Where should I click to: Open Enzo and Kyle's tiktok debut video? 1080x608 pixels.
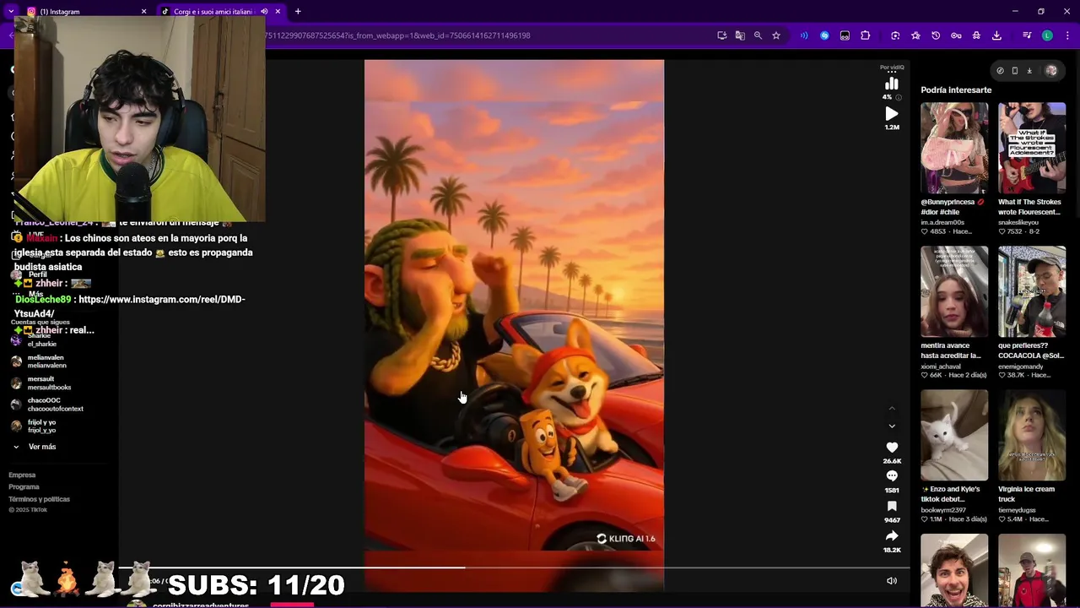954,436
